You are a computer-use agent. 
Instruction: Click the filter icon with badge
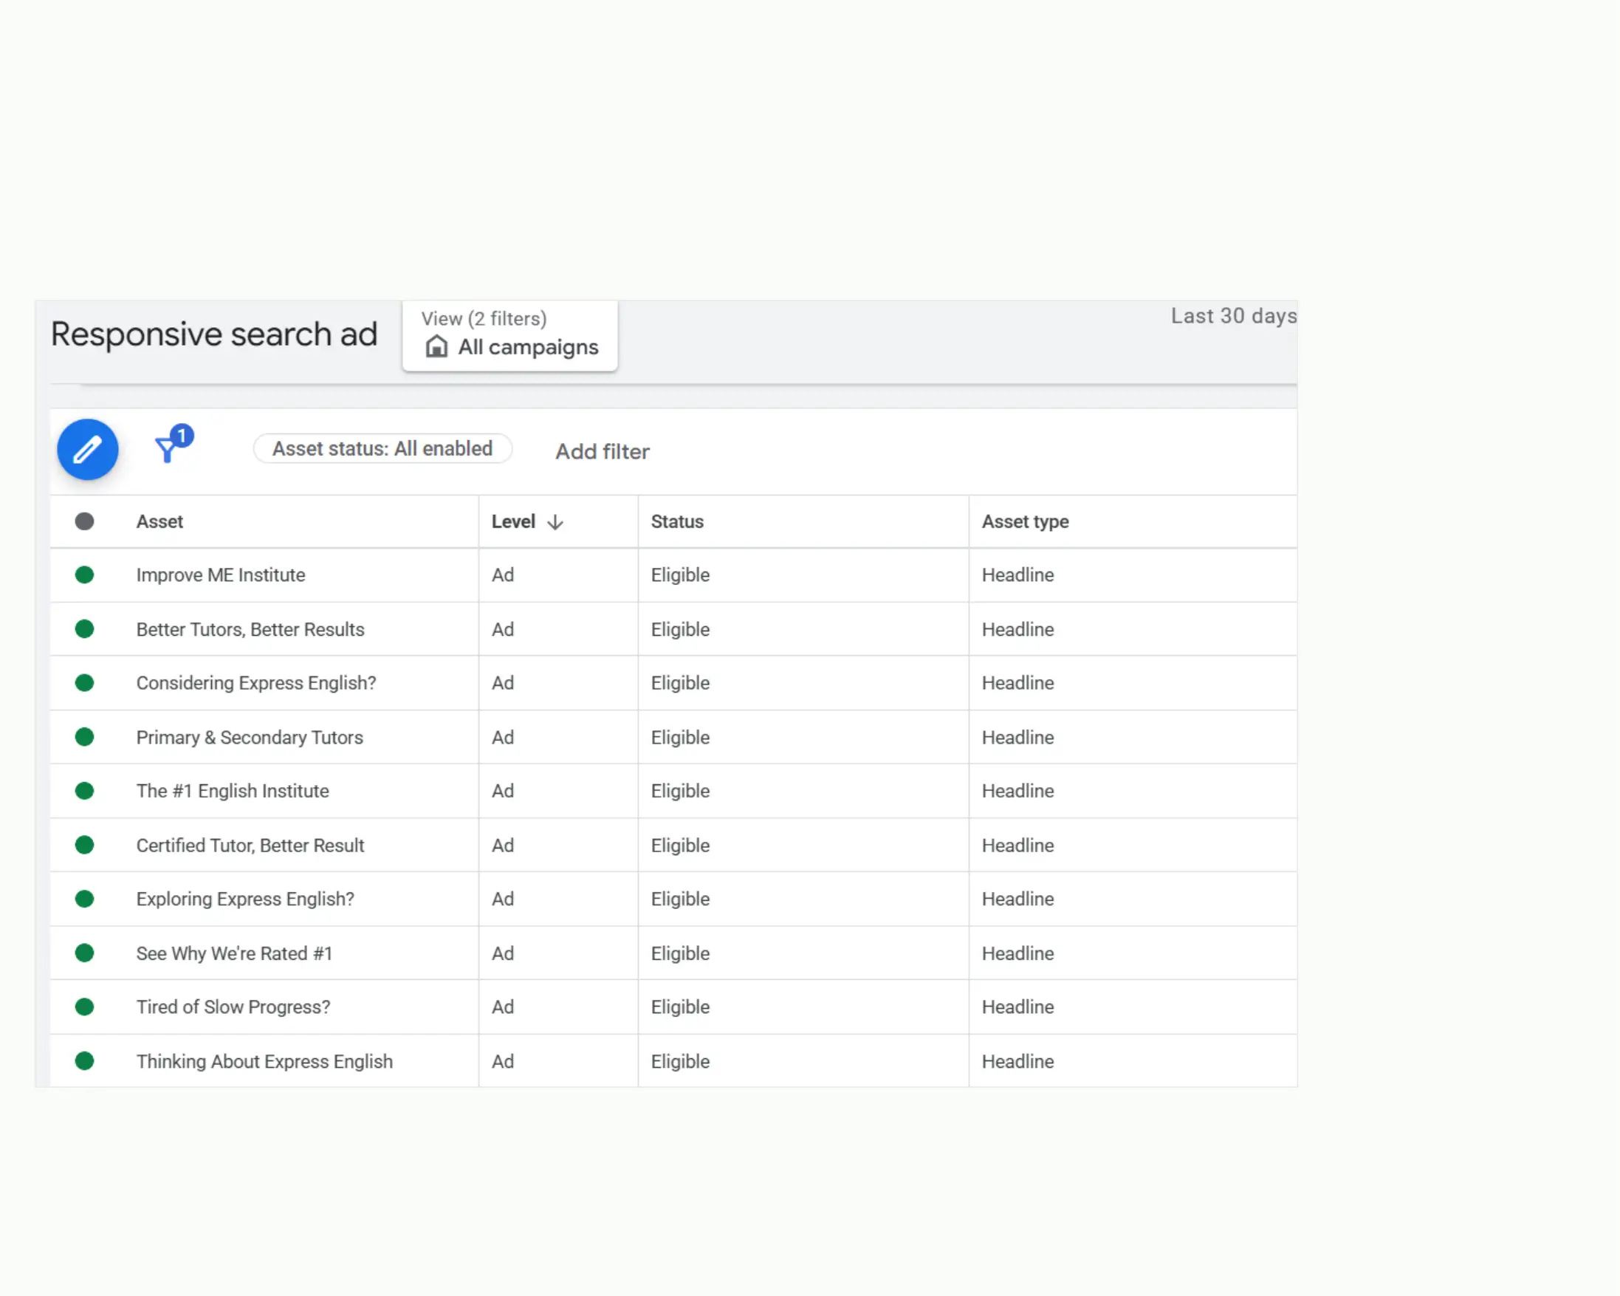tap(168, 449)
